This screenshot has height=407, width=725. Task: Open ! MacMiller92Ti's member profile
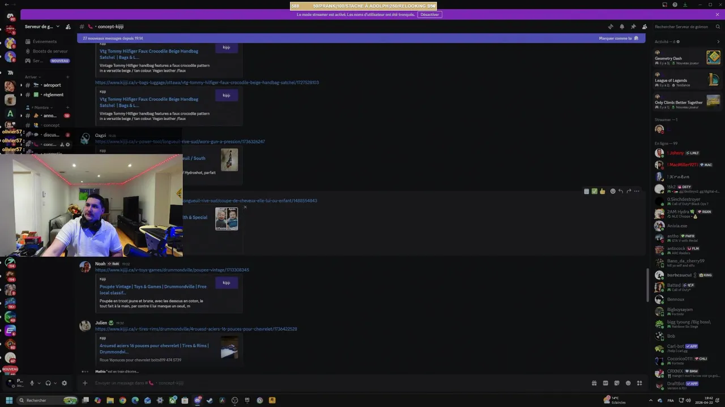pyautogui.click(x=687, y=165)
